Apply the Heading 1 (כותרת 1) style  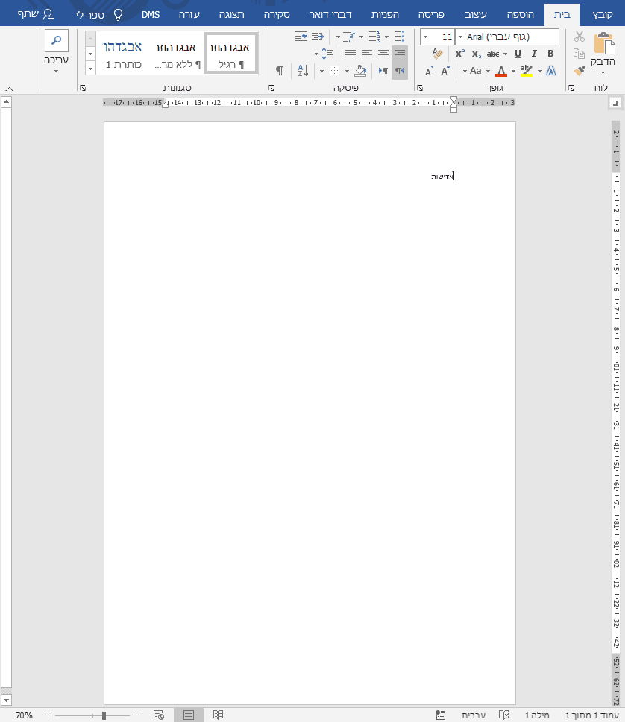click(122, 53)
